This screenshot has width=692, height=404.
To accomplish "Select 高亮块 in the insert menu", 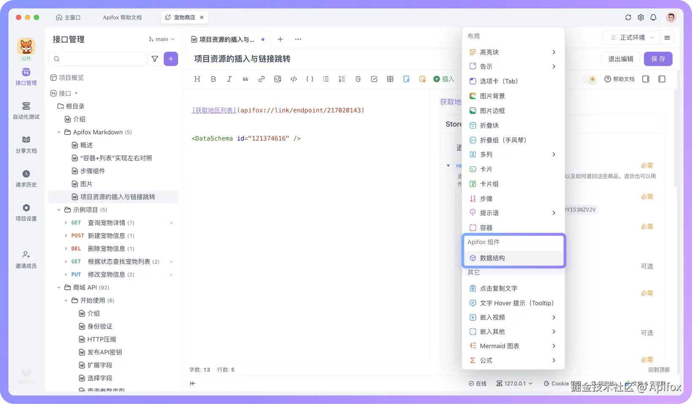I will (513, 52).
